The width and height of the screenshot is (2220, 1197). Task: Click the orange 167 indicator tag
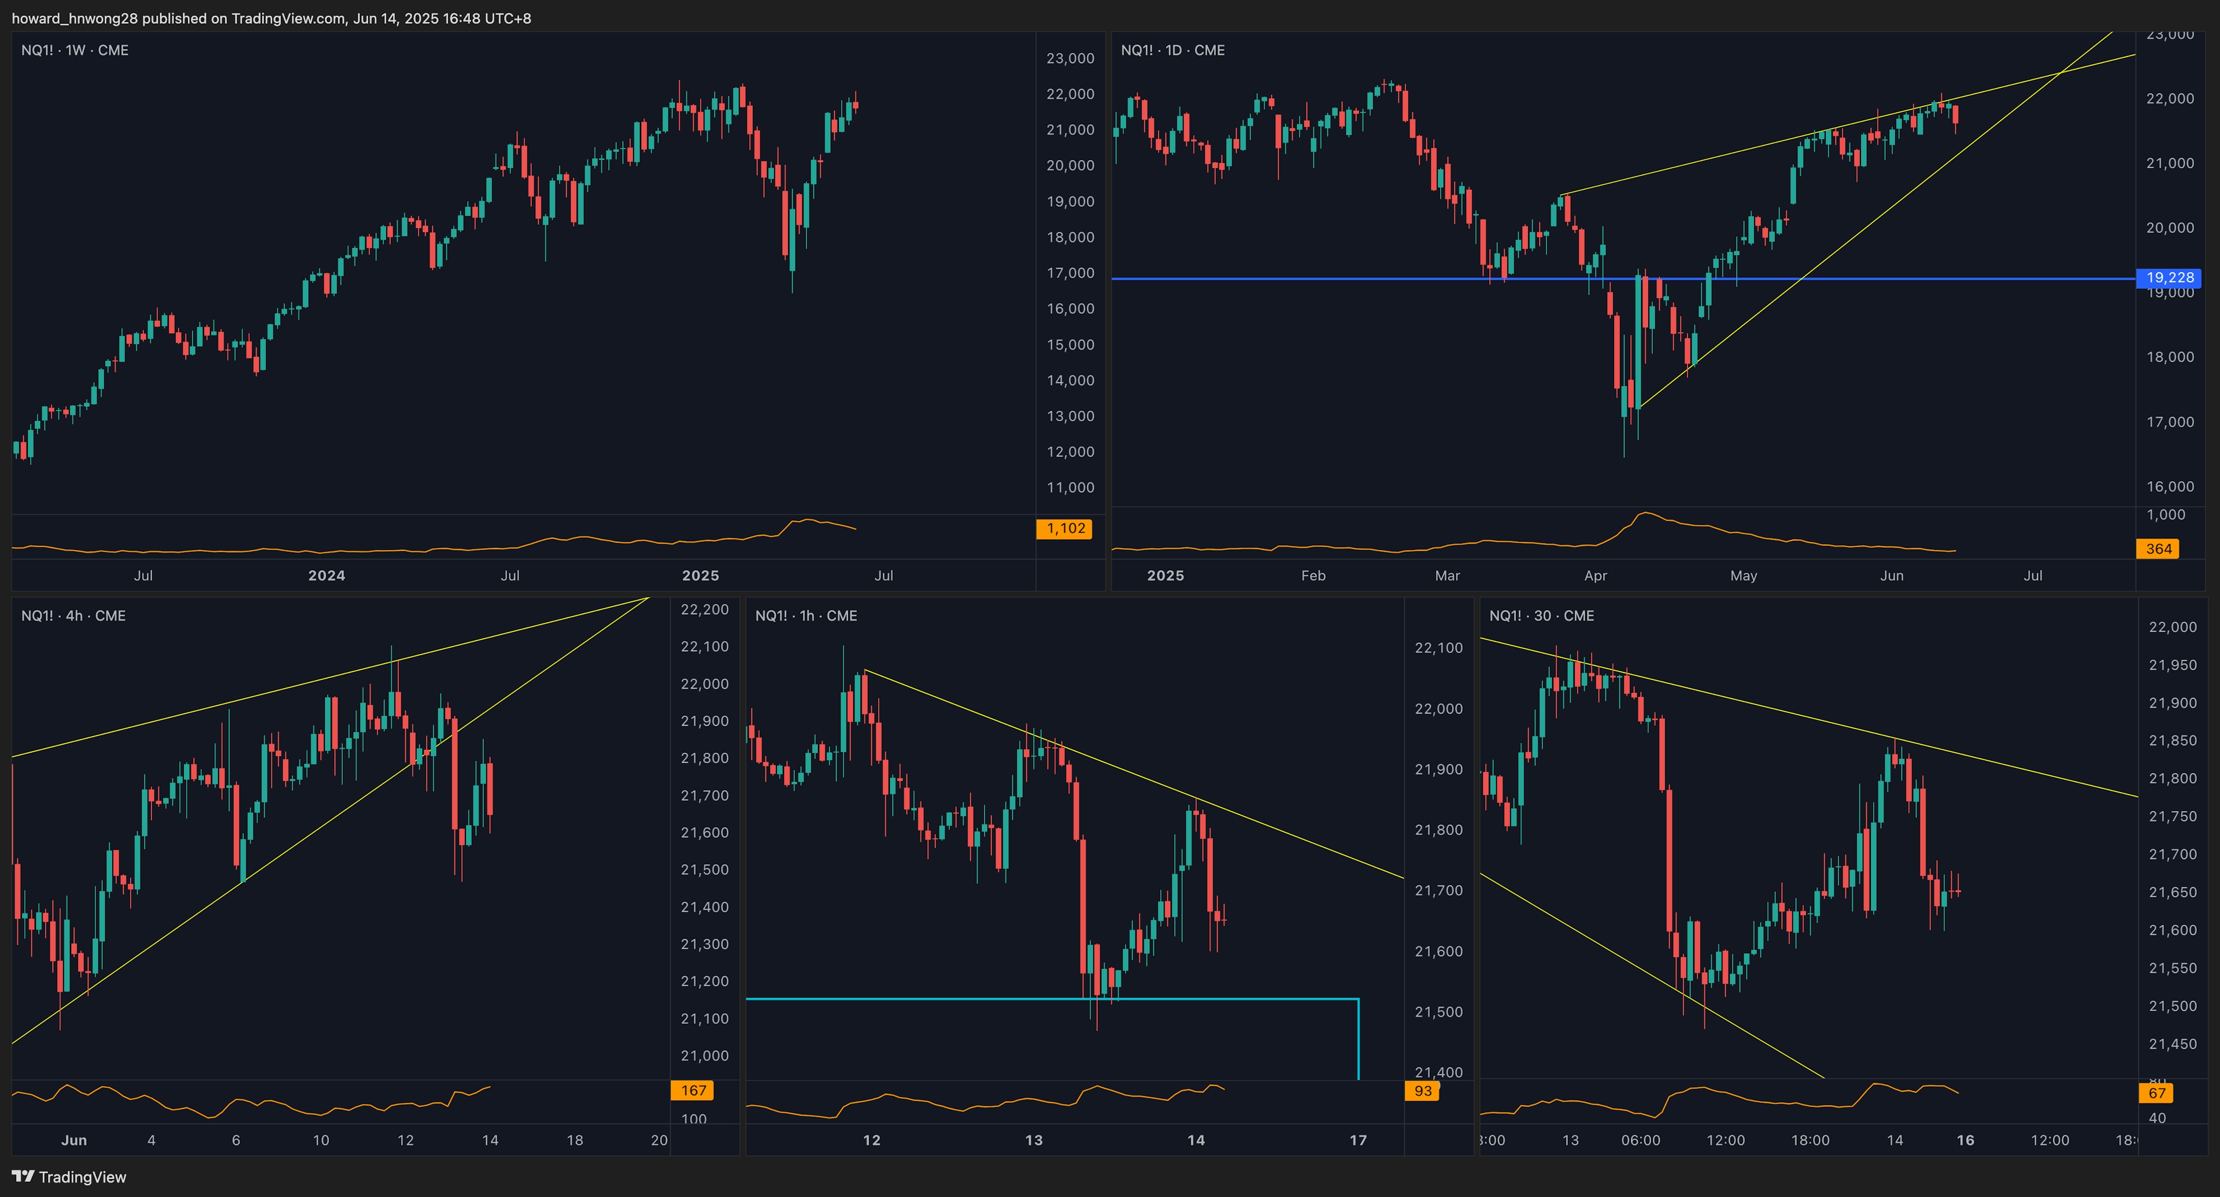click(x=693, y=1090)
